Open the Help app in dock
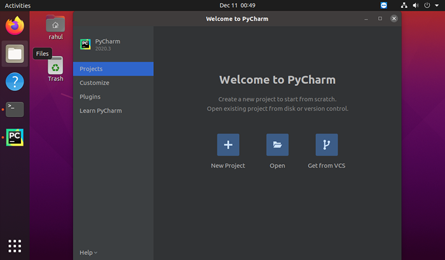The image size is (445, 260). tap(15, 81)
